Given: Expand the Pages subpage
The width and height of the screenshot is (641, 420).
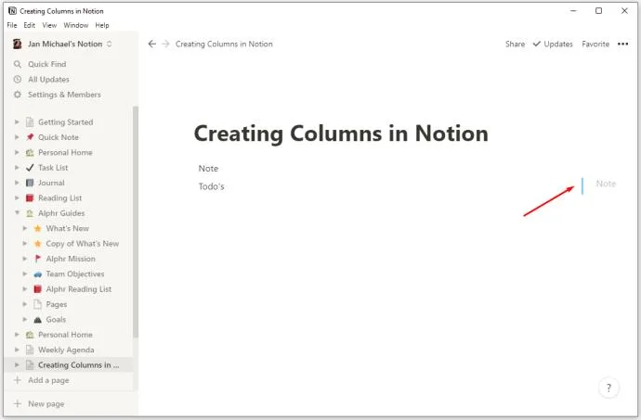Looking at the screenshot, I should point(24,304).
